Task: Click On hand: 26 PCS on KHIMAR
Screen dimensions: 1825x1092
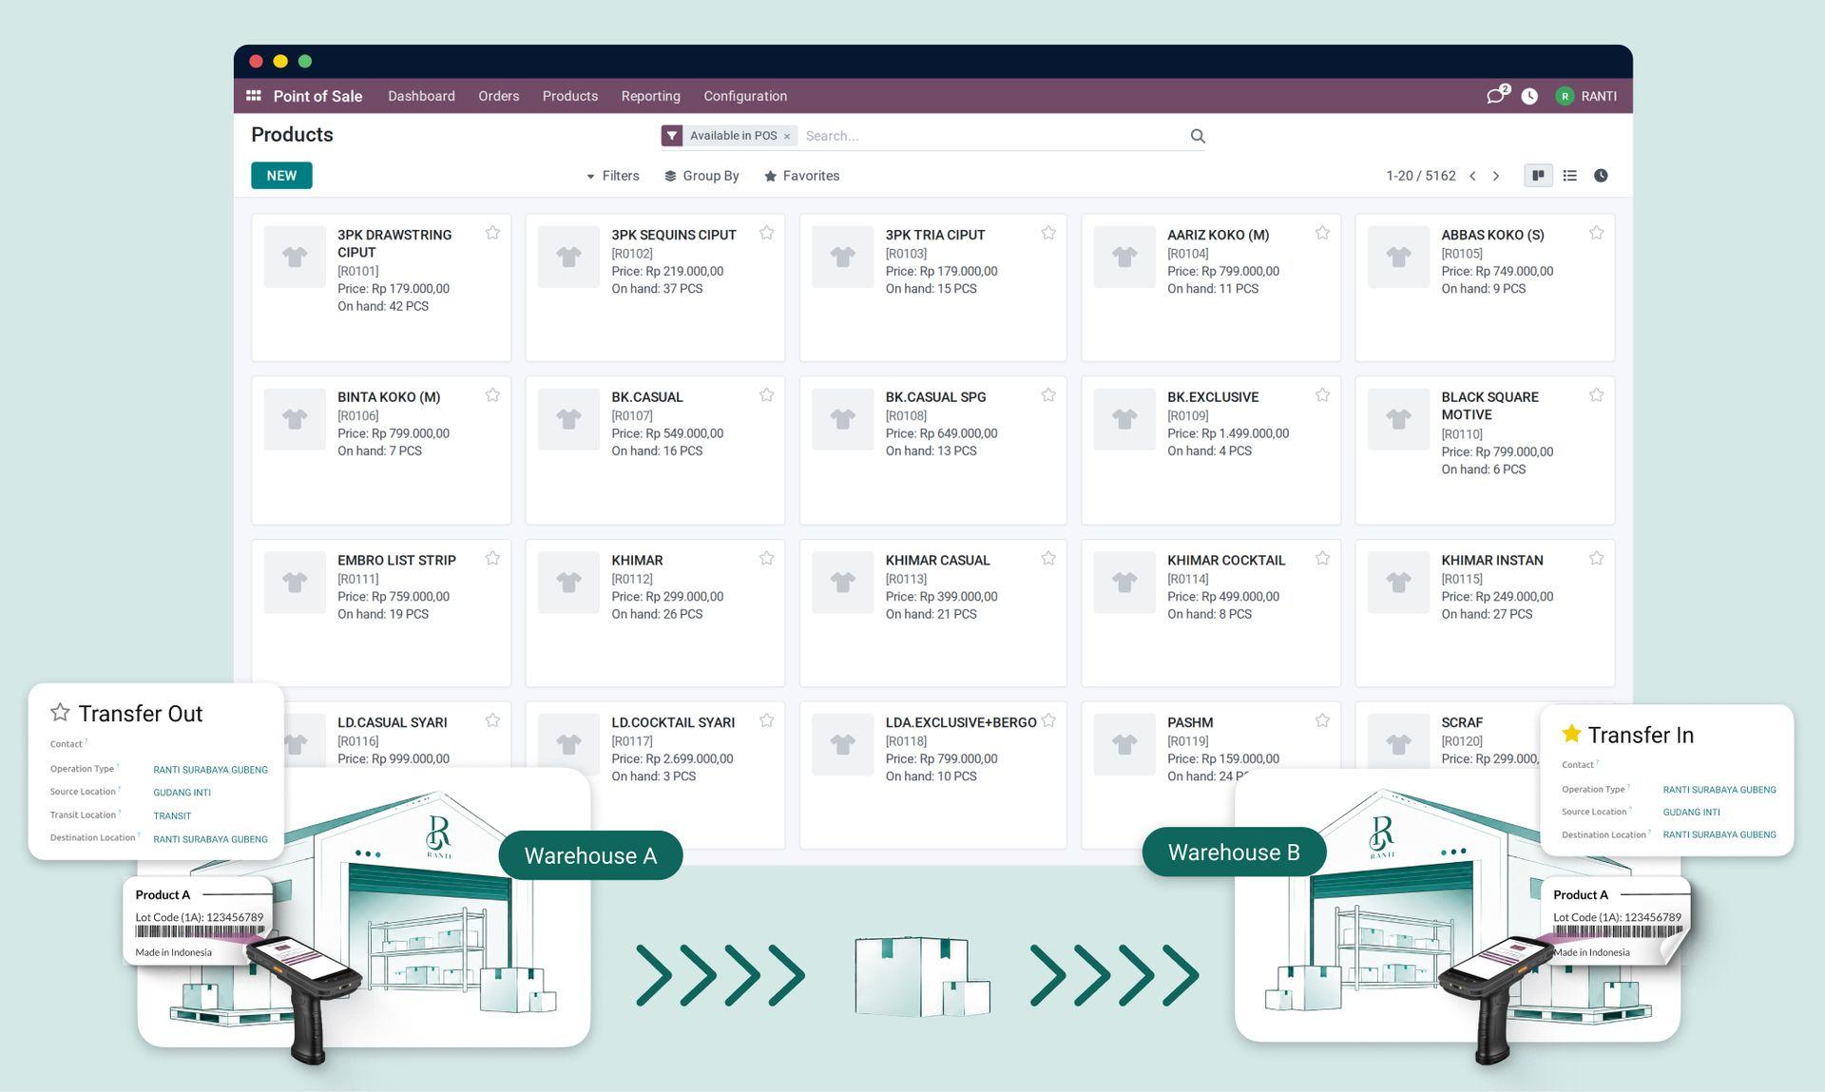Action: point(657,614)
